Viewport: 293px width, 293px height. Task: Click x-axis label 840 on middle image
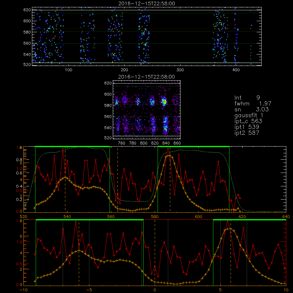pyautogui.click(x=166, y=143)
